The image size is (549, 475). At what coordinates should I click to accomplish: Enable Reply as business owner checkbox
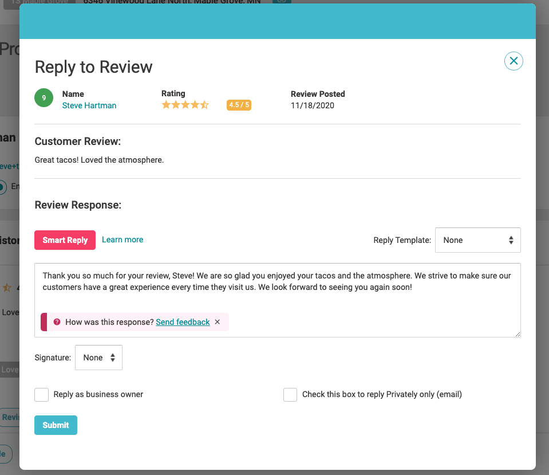(x=42, y=395)
